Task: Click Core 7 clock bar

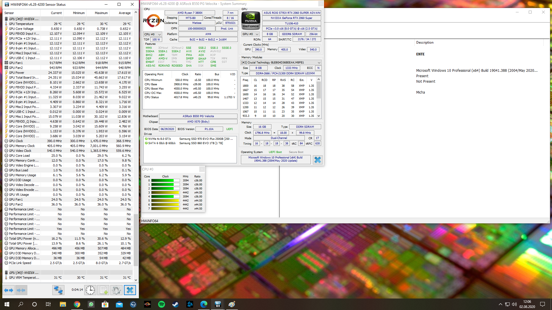Action: pyautogui.click(x=165, y=209)
